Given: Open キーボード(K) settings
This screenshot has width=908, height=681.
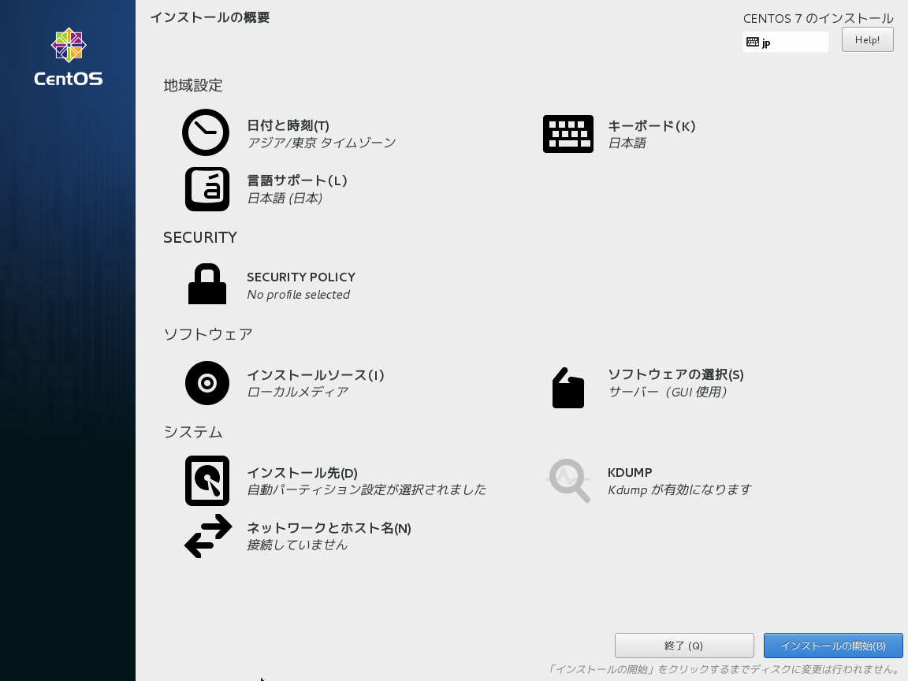Looking at the screenshot, I should (x=652, y=125).
